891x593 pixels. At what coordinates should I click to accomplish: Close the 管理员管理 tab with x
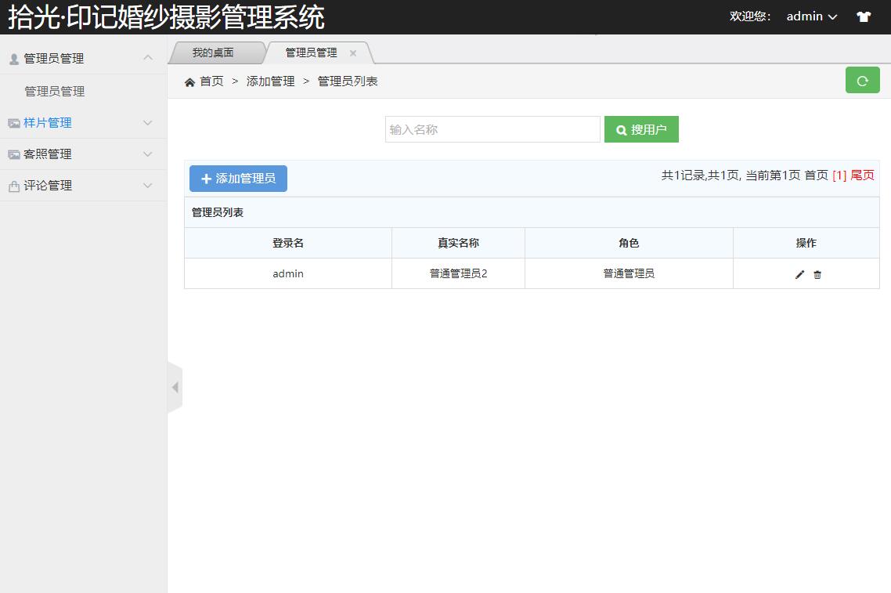353,53
